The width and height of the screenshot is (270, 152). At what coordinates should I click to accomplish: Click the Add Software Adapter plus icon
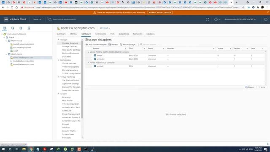tap(87, 44)
